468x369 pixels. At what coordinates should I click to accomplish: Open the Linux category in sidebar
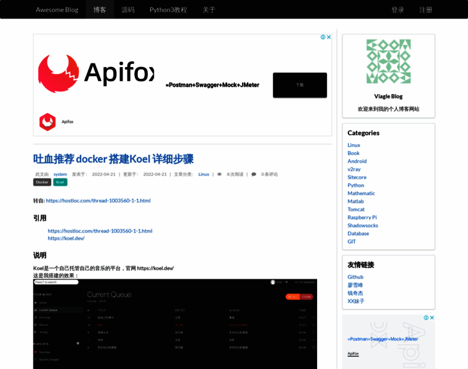coord(354,145)
